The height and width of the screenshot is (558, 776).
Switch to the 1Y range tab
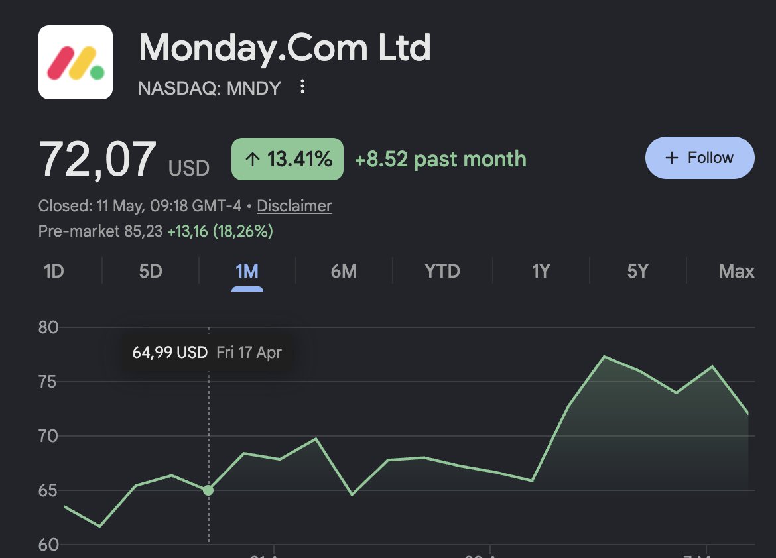pyautogui.click(x=541, y=271)
